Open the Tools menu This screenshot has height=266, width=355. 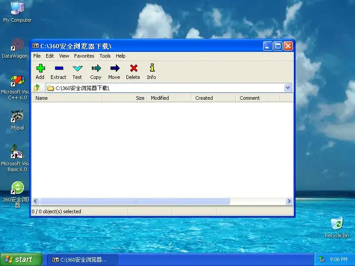click(x=105, y=56)
